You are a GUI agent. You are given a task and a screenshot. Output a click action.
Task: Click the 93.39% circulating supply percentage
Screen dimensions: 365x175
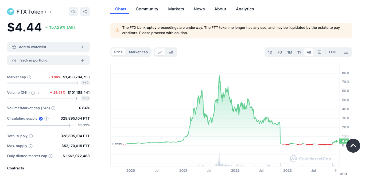[84, 125]
